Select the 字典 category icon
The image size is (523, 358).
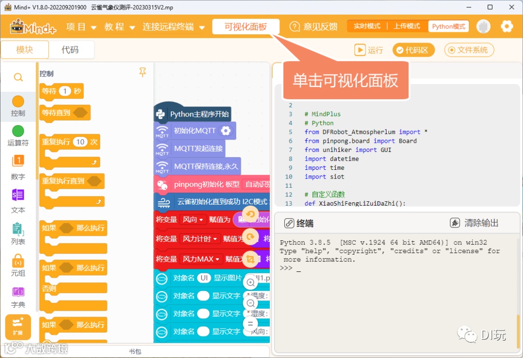pyautogui.click(x=18, y=292)
